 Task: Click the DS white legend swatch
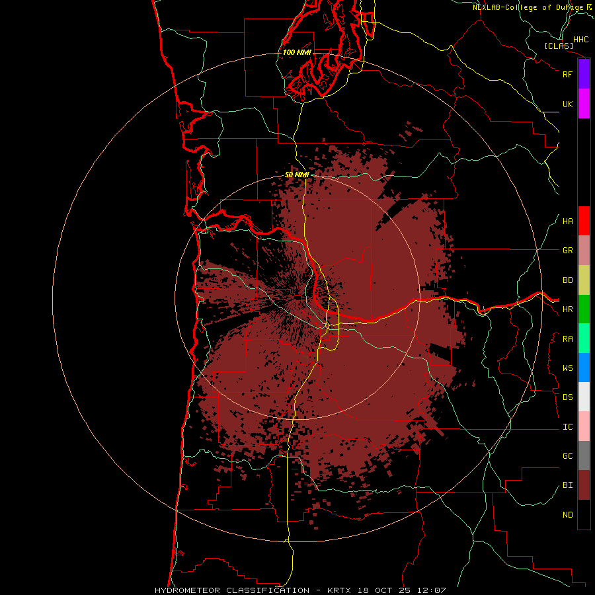click(x=584, y=397)
